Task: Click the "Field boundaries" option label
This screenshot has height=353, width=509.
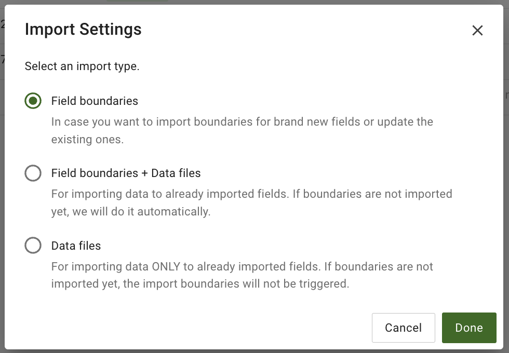Action: pos(95,101)
